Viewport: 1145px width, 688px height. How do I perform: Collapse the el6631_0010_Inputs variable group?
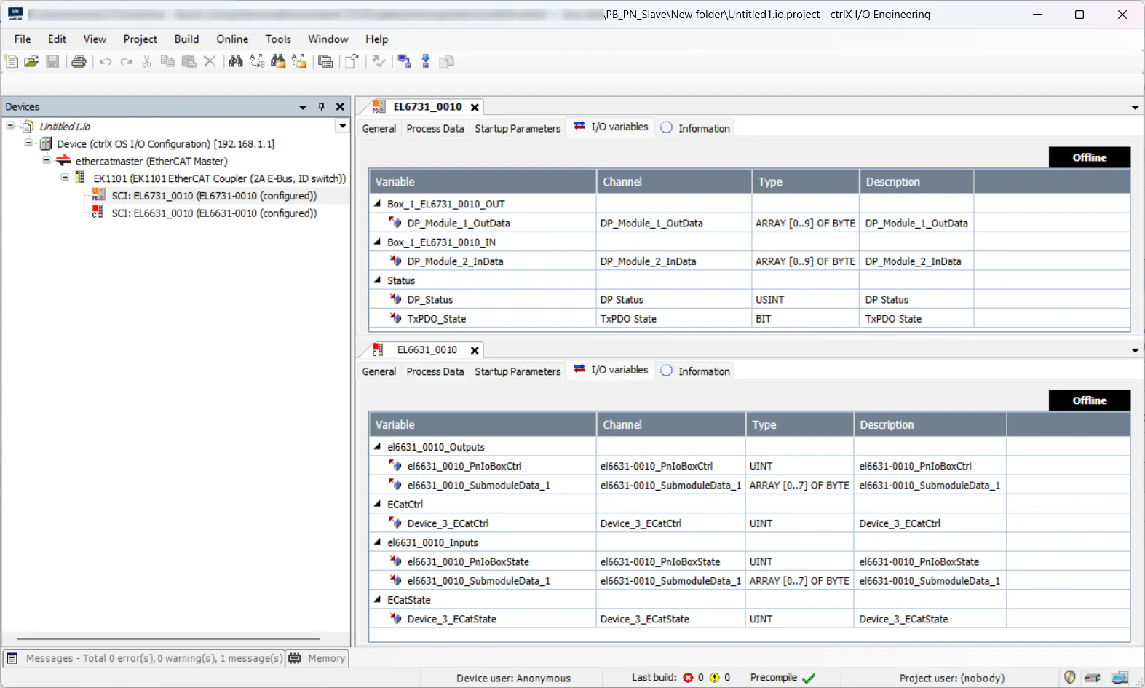click(377, 542)
